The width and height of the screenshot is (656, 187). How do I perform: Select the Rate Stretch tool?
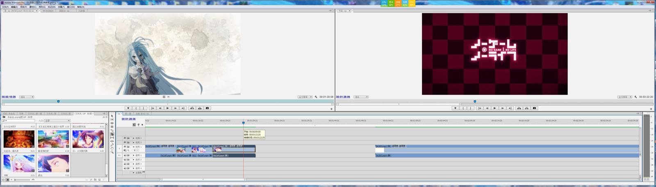(112, 130)
